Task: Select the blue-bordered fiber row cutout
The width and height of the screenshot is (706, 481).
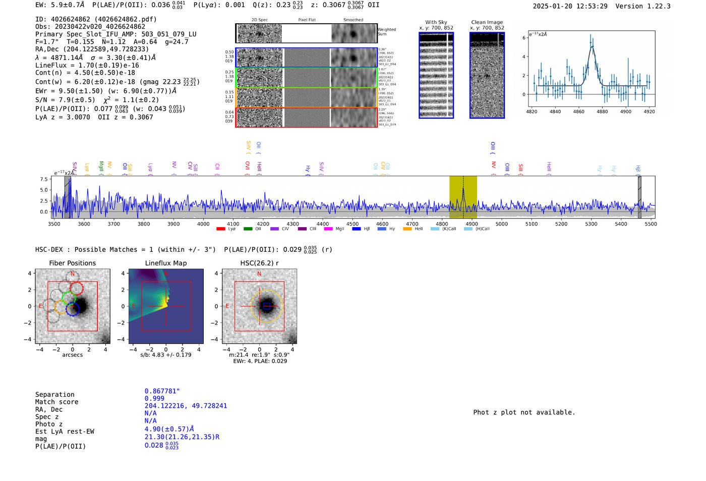Action: pyautogui.click(x=307, y=58)
